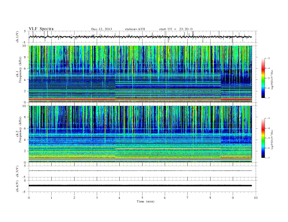Click the '7' tick on the time axis
Viewport: 288px width, 222px height.
[188, 198]
